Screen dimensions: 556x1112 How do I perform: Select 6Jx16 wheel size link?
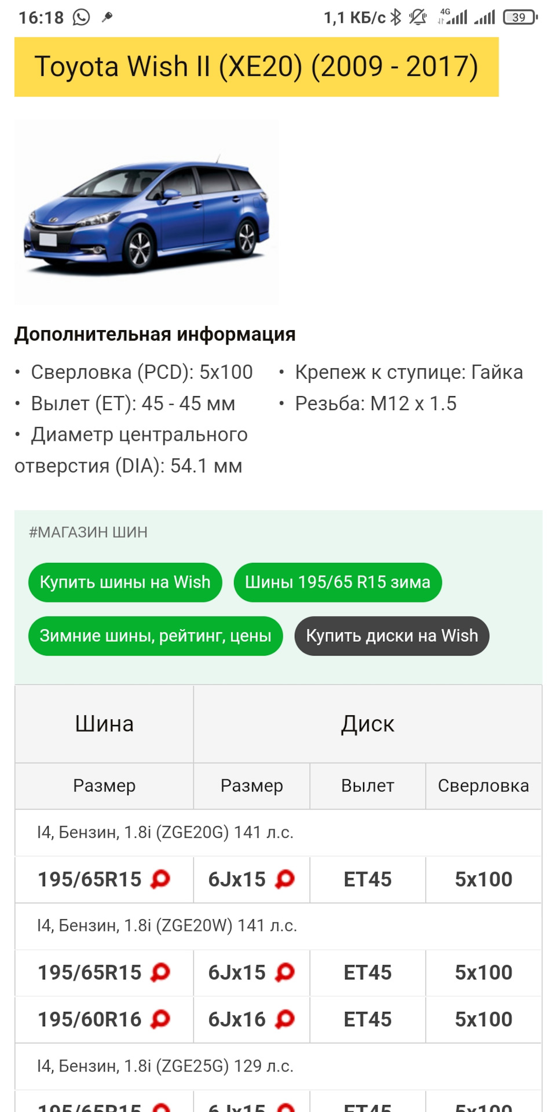click(237, 1019)
